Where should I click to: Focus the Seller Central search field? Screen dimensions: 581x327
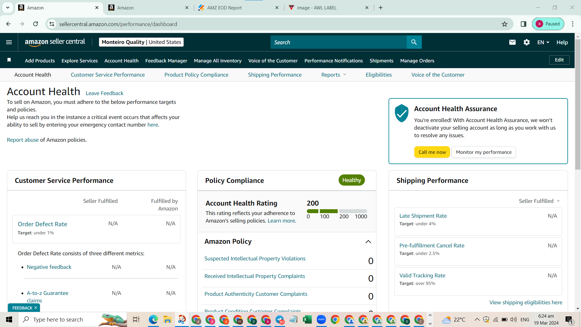point(339,42)
